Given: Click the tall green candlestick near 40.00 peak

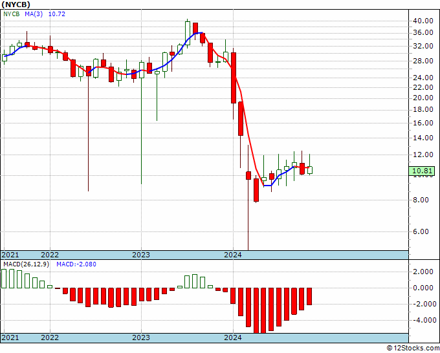Looking at the screenshot, I should click(x=188, y=33).
